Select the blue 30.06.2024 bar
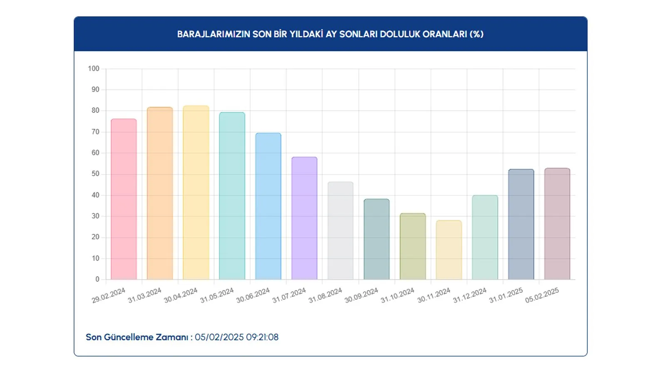 [x=268, y=206]
